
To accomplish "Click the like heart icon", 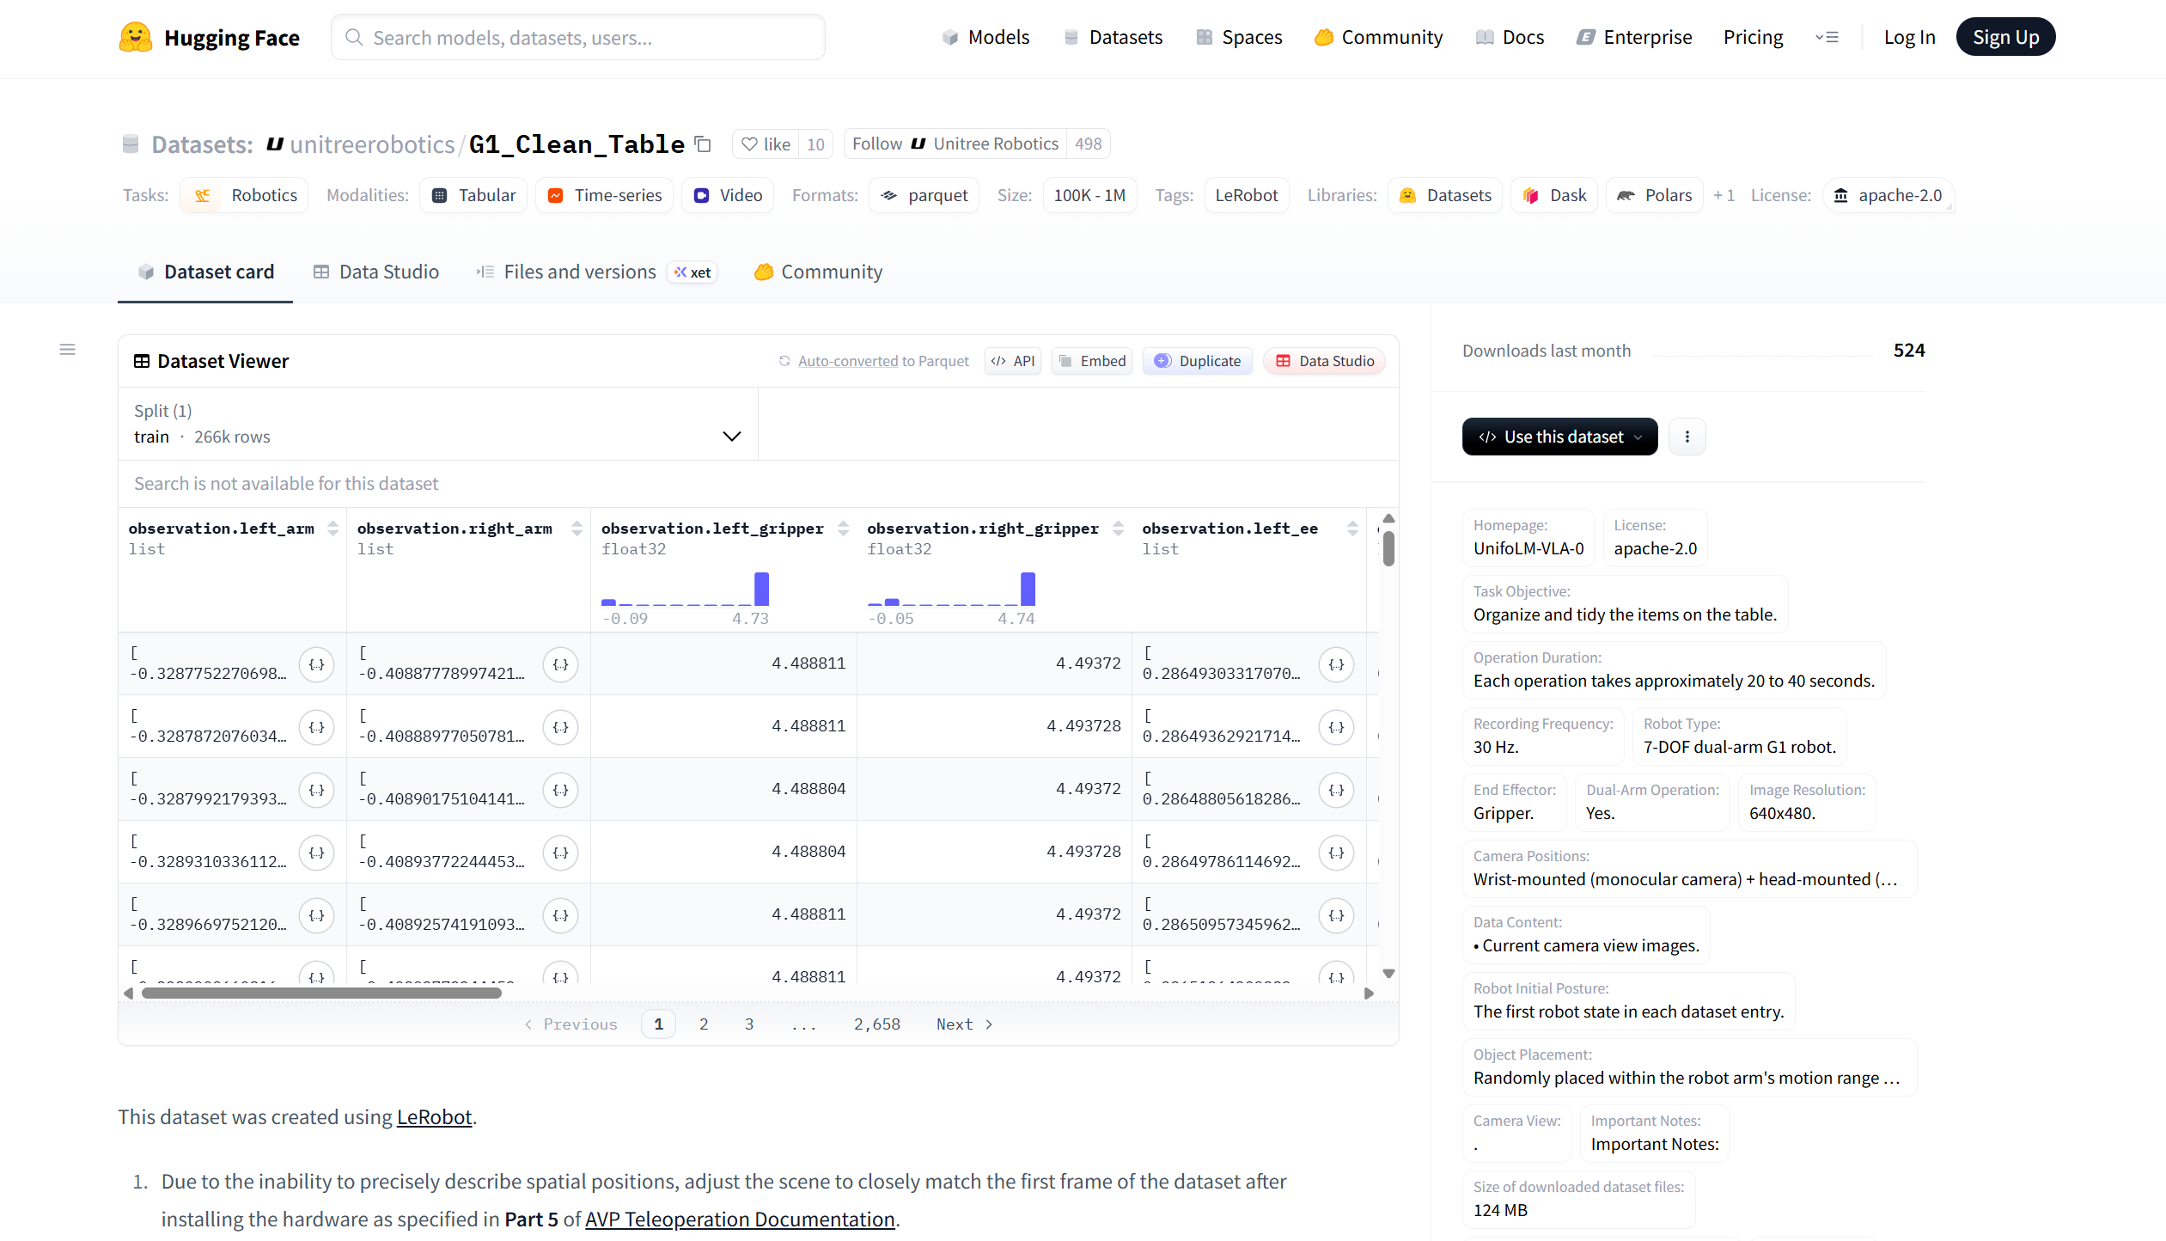I will tap(750, 144).
